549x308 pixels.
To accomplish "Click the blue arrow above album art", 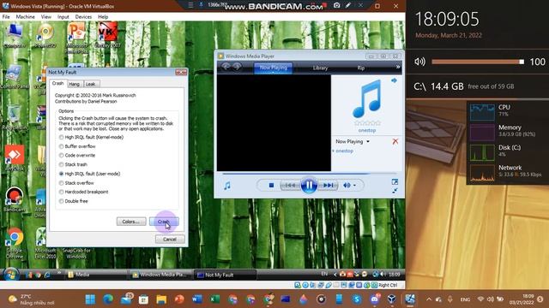I will [394, 80].
